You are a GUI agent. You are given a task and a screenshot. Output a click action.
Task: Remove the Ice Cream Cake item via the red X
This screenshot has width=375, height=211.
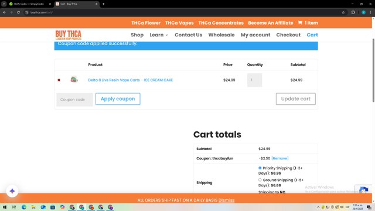tap(59, 80)
